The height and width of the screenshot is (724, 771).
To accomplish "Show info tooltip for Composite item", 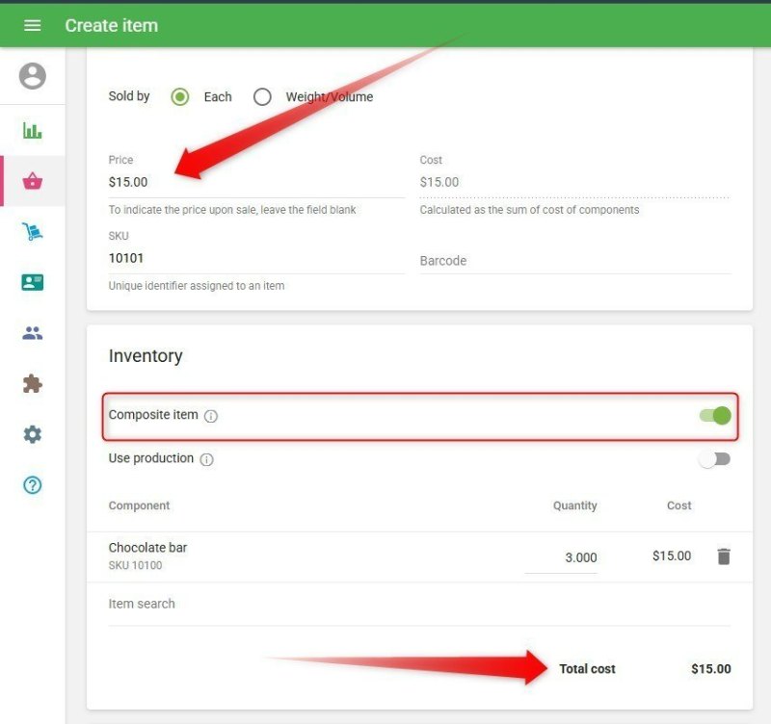I will click(x=211, y=416).
